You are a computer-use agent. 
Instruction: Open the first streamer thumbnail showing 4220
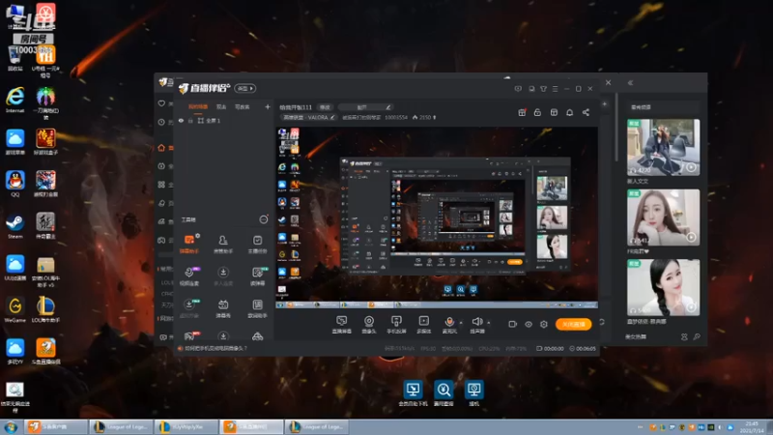pyautogui.click(x=663, y=147)
